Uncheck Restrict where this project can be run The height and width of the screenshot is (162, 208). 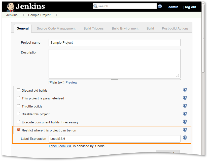point(19,130)
